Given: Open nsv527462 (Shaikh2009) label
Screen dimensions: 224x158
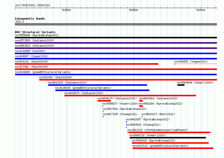Looking at the screenshot, I should point(32,67).
